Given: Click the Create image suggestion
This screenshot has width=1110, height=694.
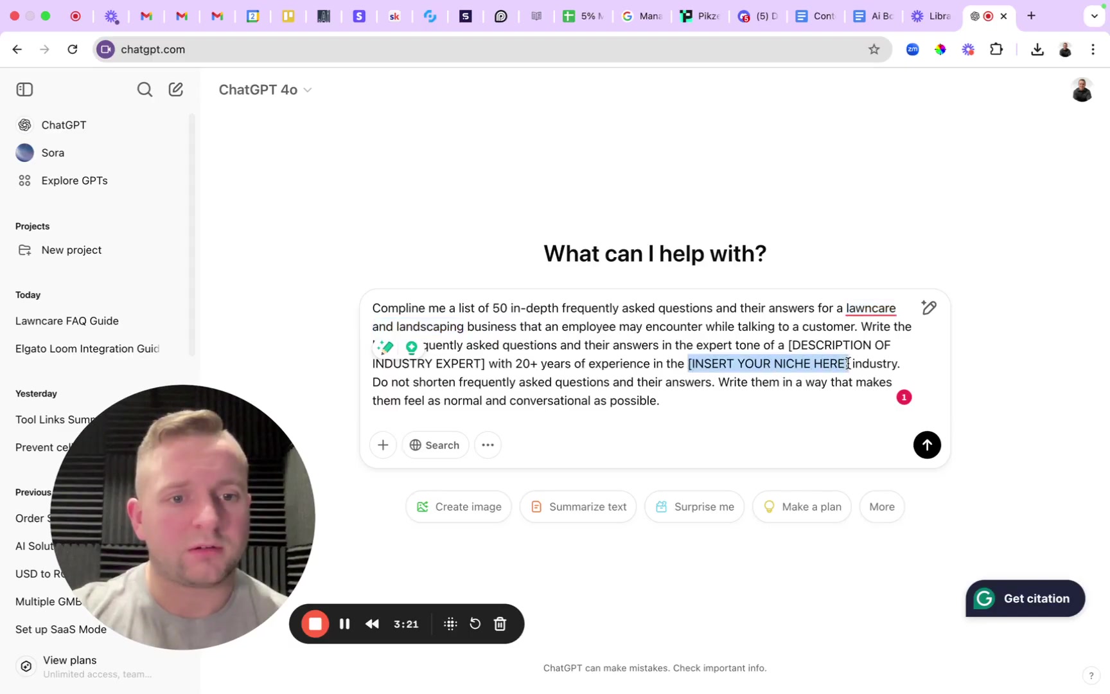Looking at the screenshot, I should click(x=459, y=507).
